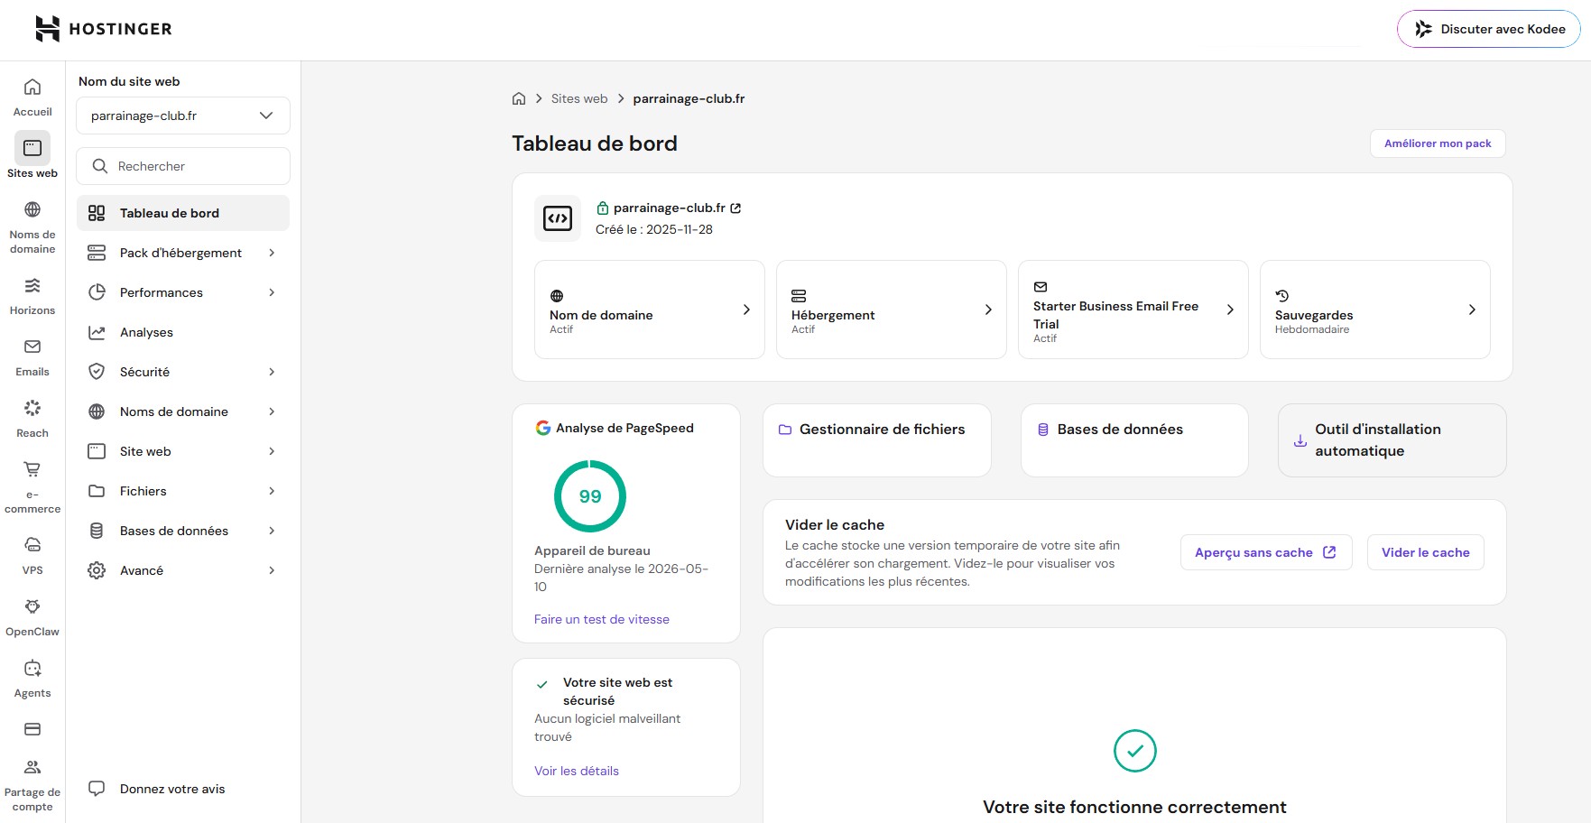The width and height of the screenshot is (1591, 823).
Task: Click database icon in Bases de données card
Action: 1043,430
